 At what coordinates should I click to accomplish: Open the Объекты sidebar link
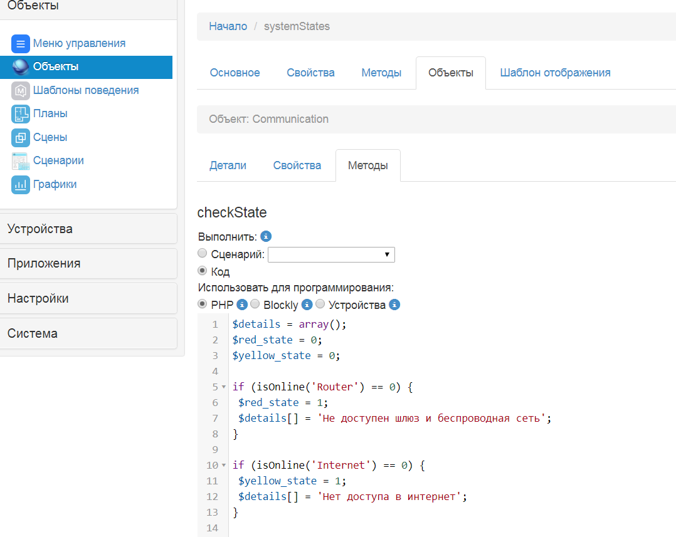[56, 66]
